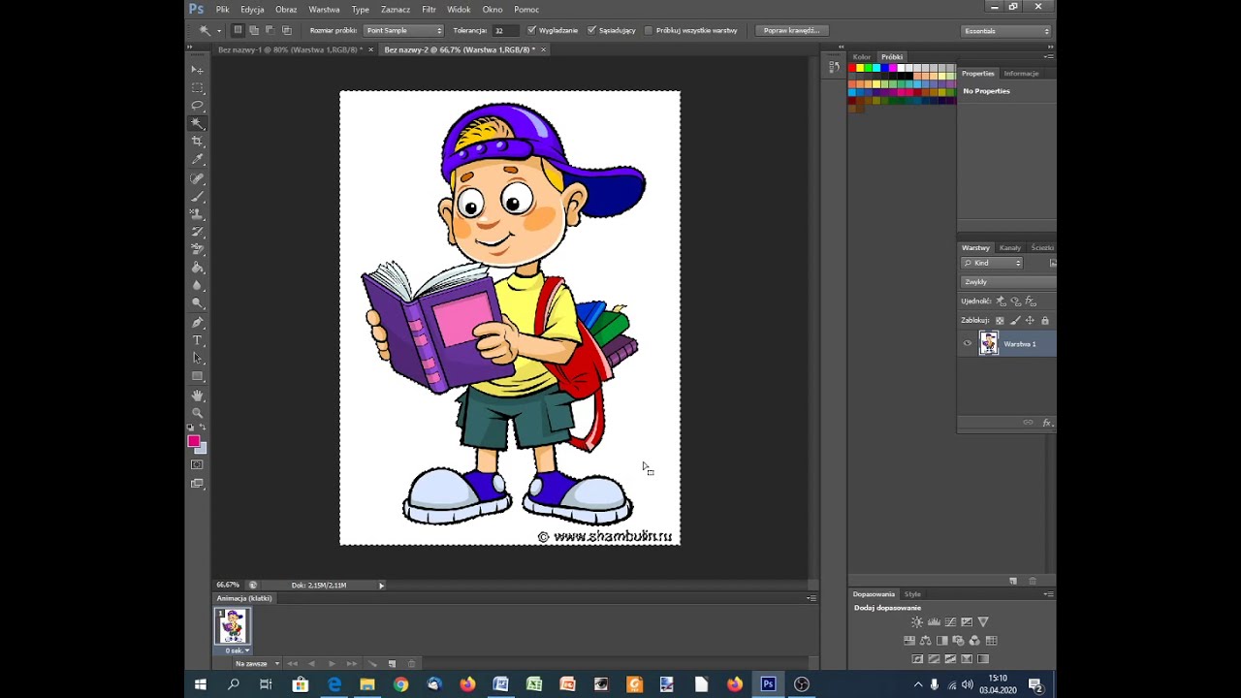Select the Rectangular Marquee tool

click(x=197, y=88)
